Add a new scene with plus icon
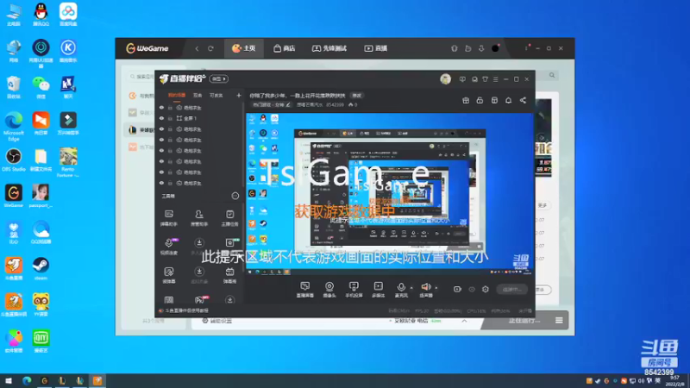 click(x=239, y=95)
